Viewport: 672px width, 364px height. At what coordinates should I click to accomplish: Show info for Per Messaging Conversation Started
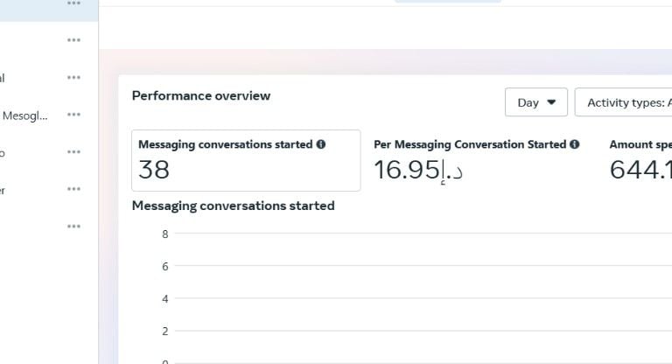[575, 144]
